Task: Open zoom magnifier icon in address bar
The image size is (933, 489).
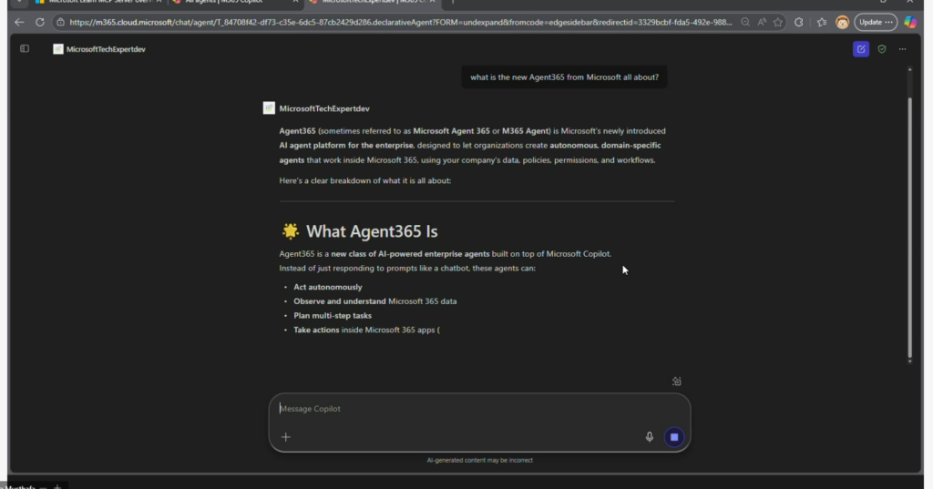Action: tap(745, 22)
